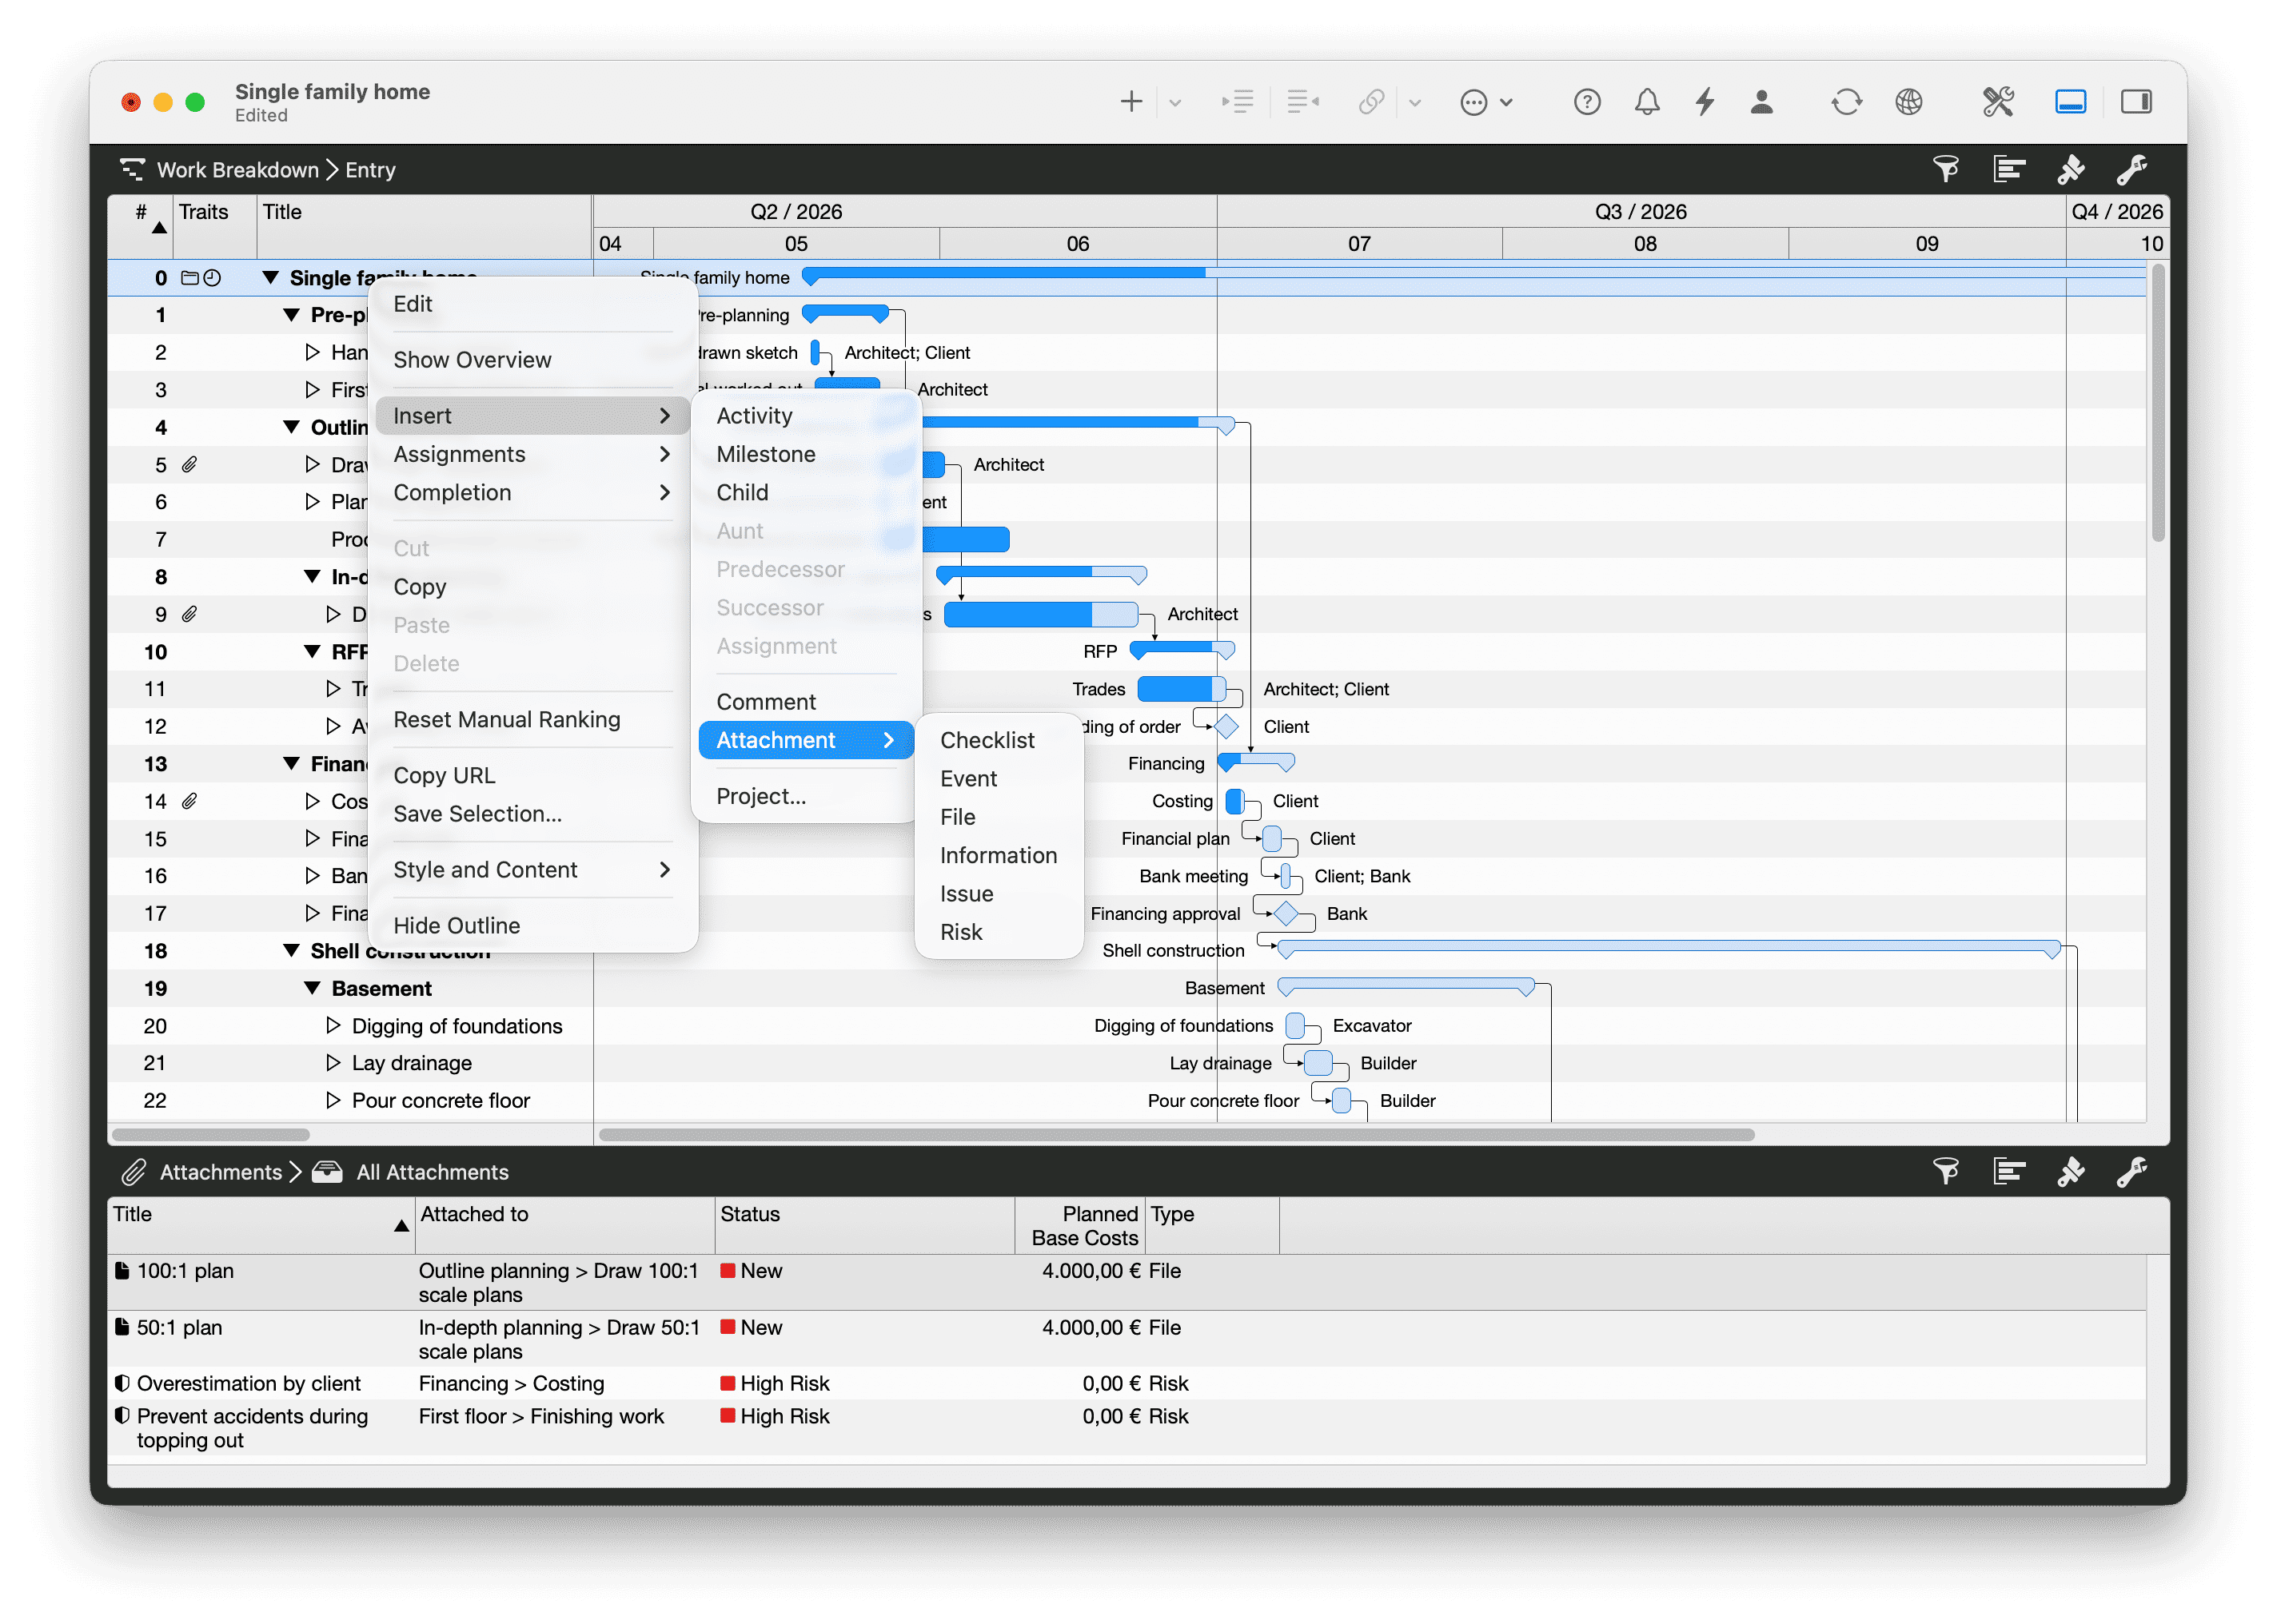
Task: Choose Show Overview in context menu
Action: 533,360
